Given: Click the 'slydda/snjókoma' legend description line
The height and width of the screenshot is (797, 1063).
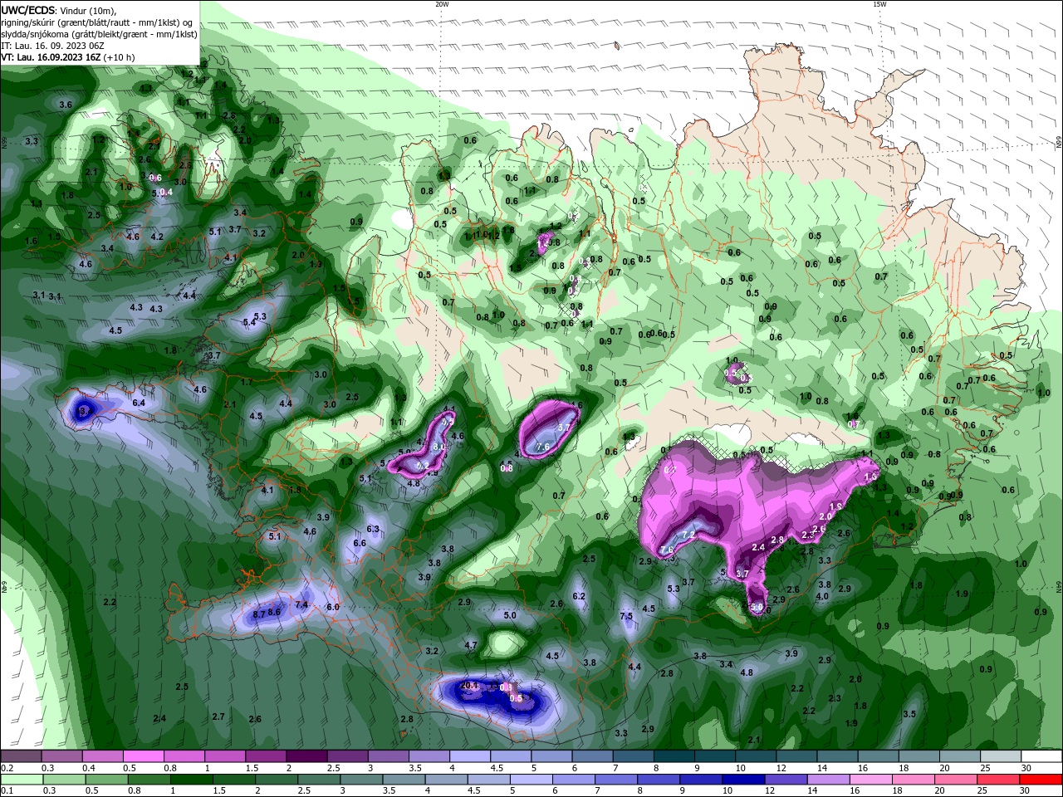Looking at the screenshot, I should (x=99, y=34).
